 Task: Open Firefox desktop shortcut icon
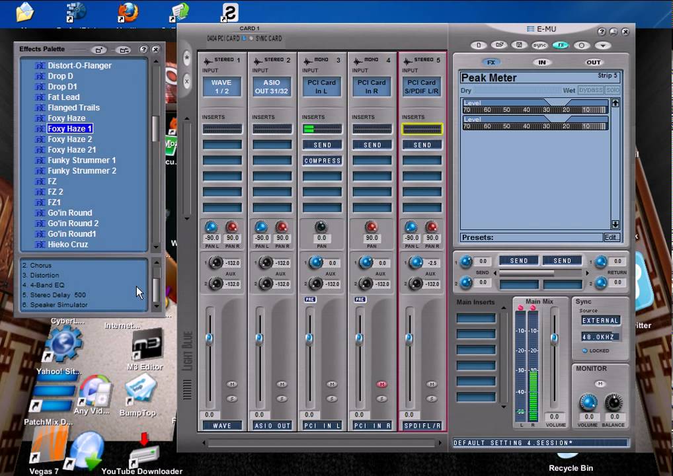pos(128,13)
